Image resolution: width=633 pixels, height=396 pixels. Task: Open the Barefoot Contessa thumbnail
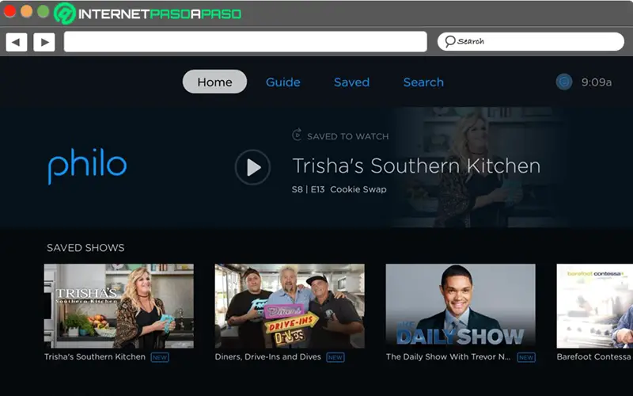tap(595, 306)
